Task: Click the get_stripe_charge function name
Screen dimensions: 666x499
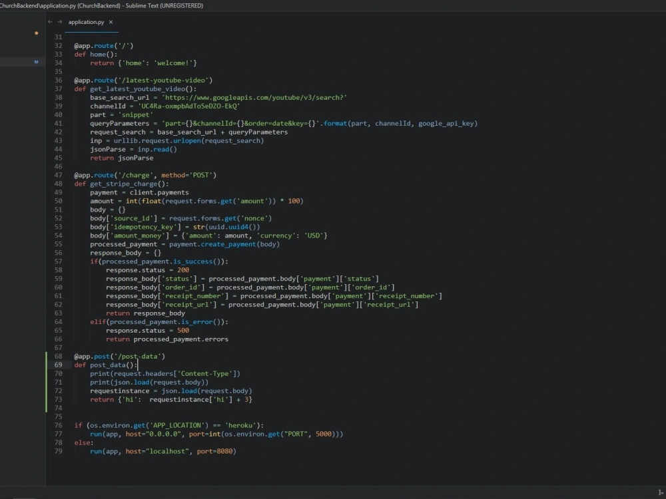Action: [x=124, y=184]
